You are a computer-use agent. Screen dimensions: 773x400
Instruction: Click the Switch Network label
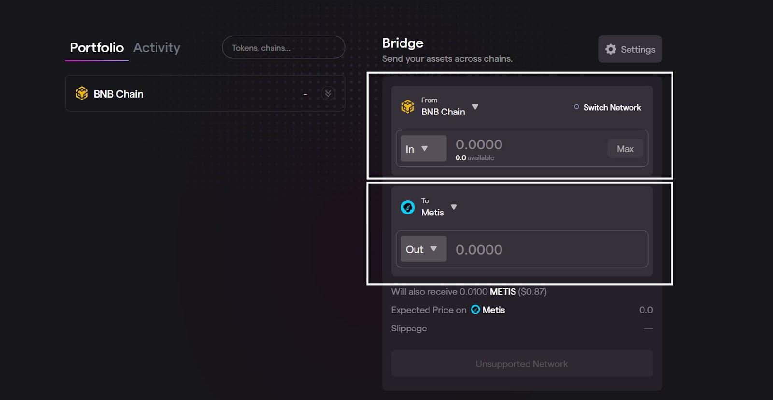pos(612,107)
